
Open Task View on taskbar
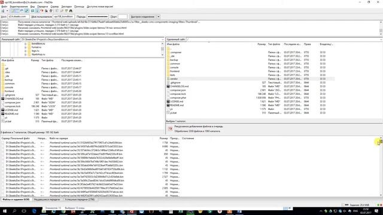point(24,211)
